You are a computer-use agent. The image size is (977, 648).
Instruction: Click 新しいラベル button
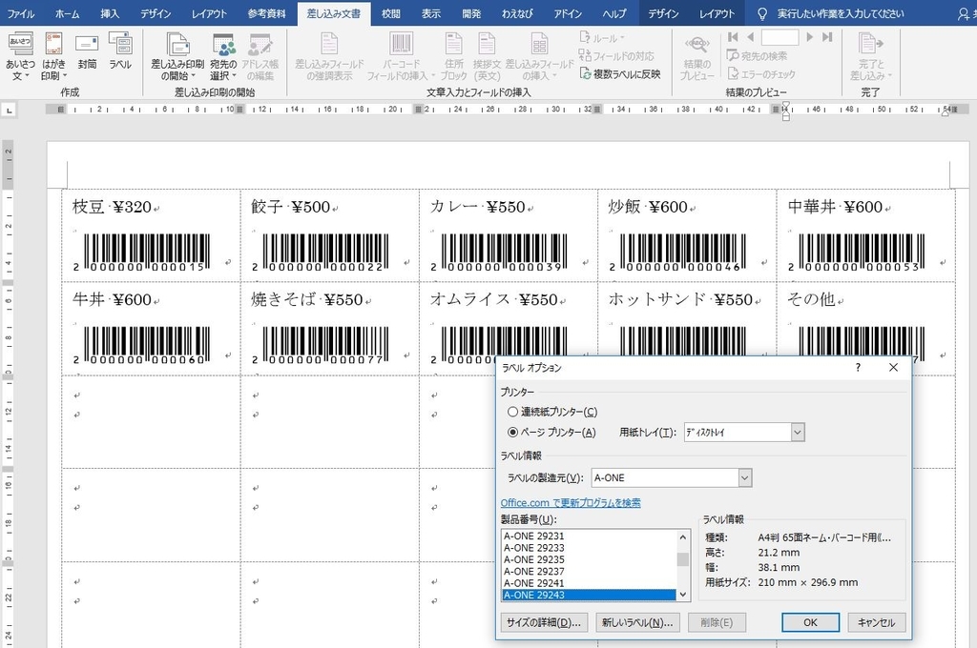(637, 622)
